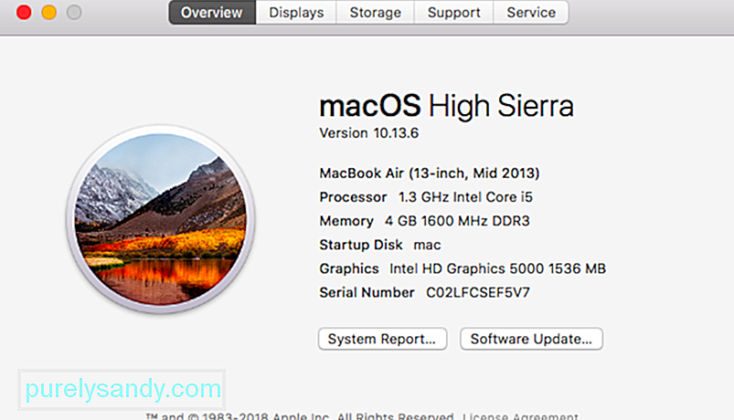Click the purelysandy.com watermark
The width and height of the screenshot is (734, 420).
[x=122, y=389]
